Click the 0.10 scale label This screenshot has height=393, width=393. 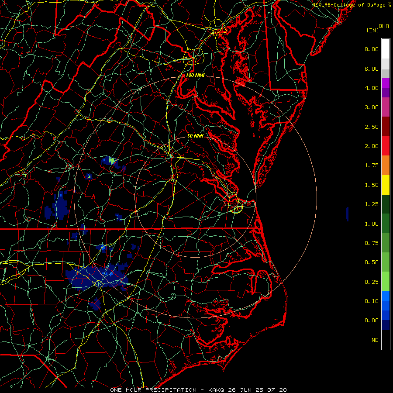(x=372, y=301)
